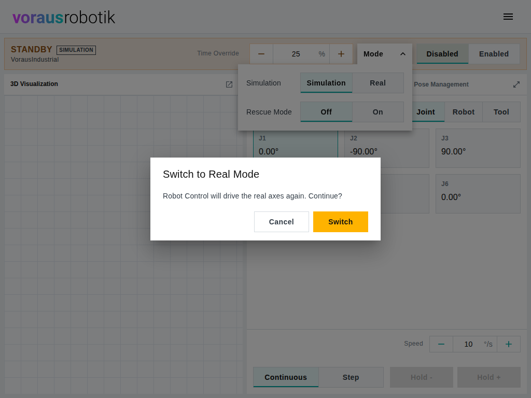
Task: Click the STANDBY status text
Action: (32, 49)
